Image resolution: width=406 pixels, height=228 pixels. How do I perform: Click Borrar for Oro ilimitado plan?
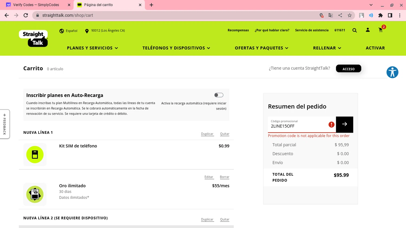[225, 177]
